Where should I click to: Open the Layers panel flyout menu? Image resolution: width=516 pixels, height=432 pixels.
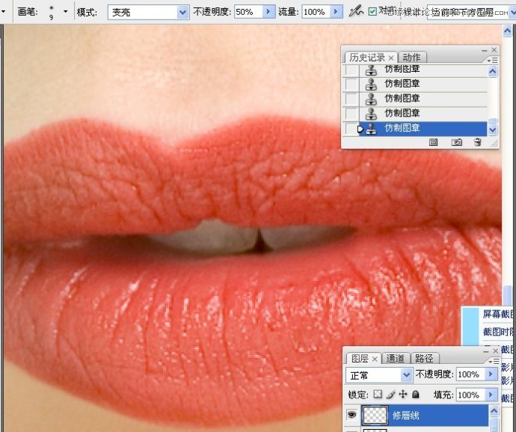coord(494,361)
